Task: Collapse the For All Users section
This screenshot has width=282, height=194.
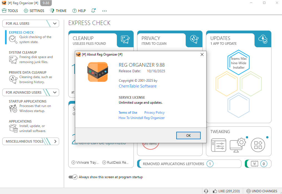Action: [55, 23]
